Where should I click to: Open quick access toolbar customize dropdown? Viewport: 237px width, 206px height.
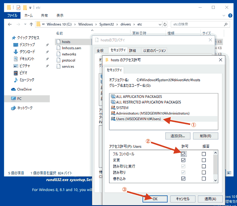31,7
